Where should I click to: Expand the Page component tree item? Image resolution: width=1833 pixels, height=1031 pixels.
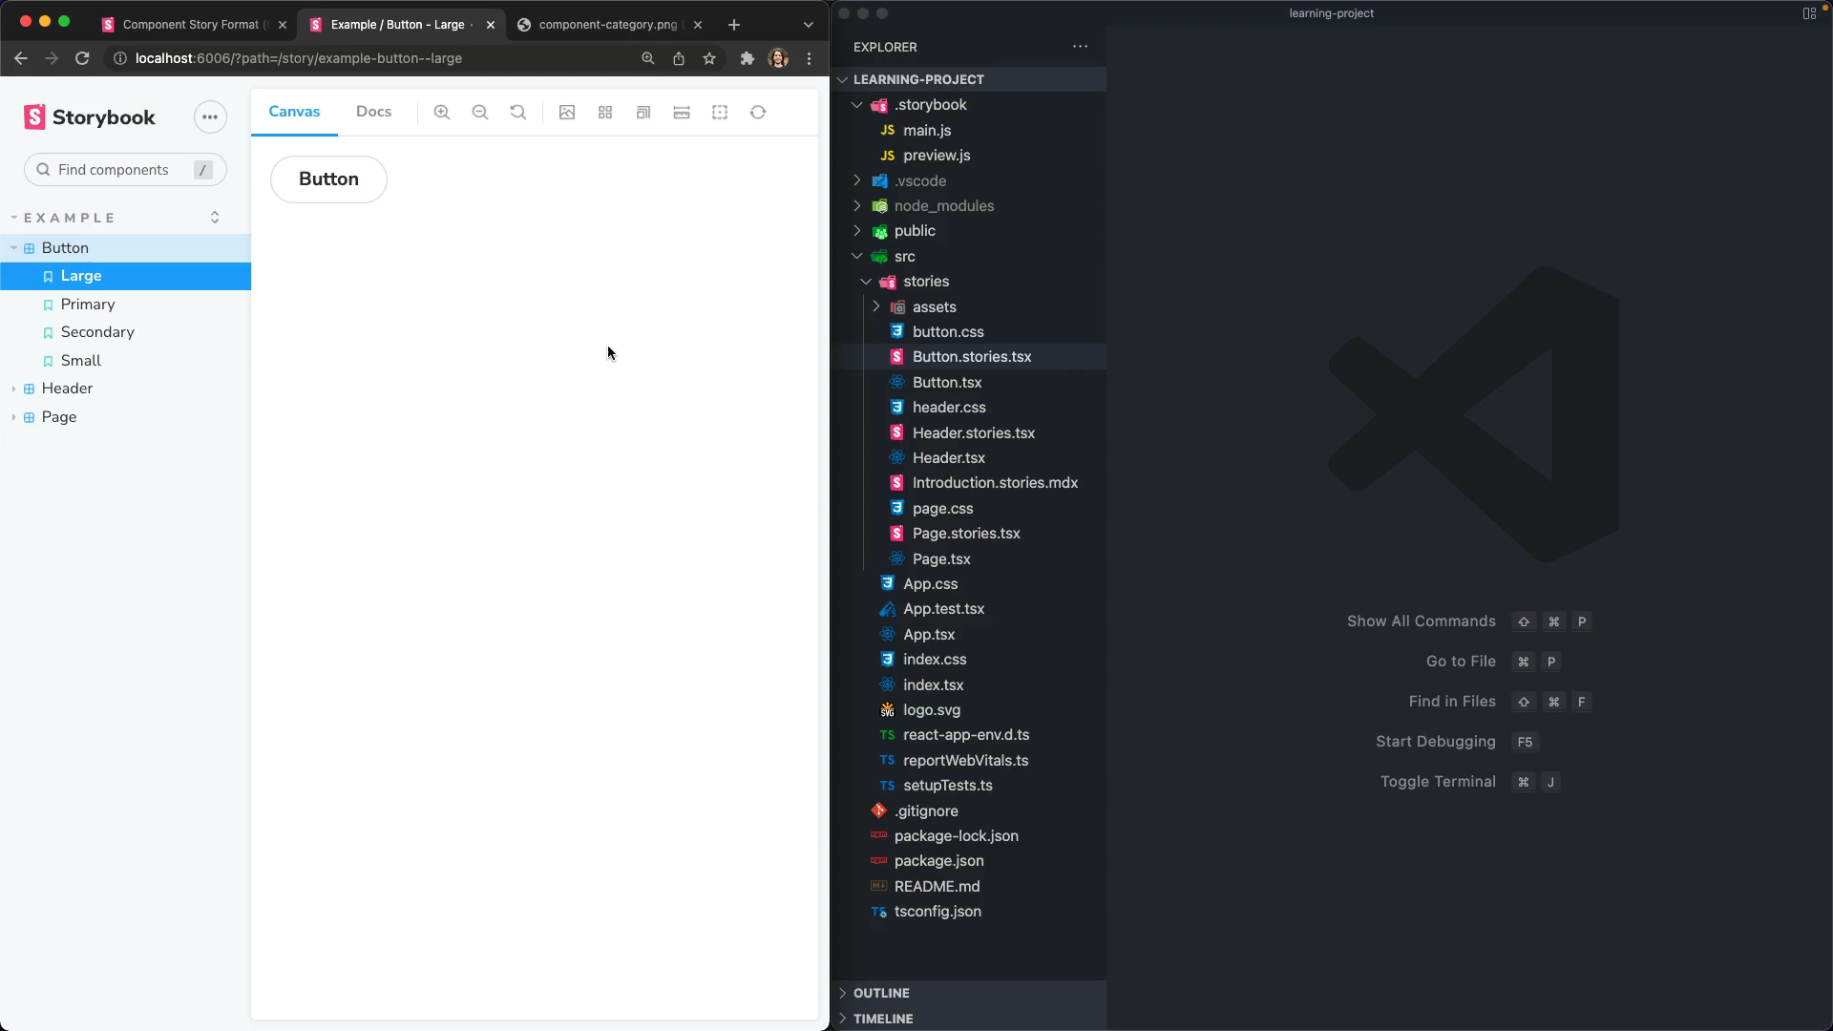14,416
